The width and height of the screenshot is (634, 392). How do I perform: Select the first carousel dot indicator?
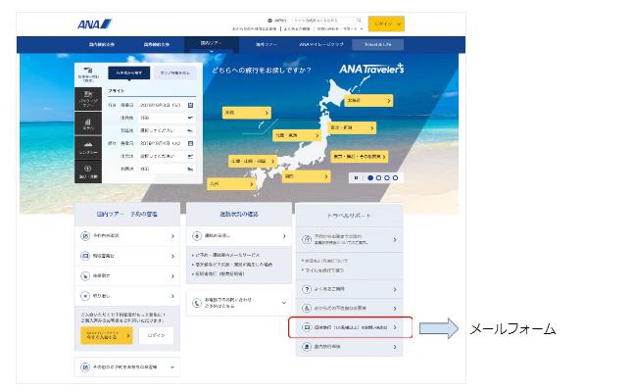(x=370, y=177)
